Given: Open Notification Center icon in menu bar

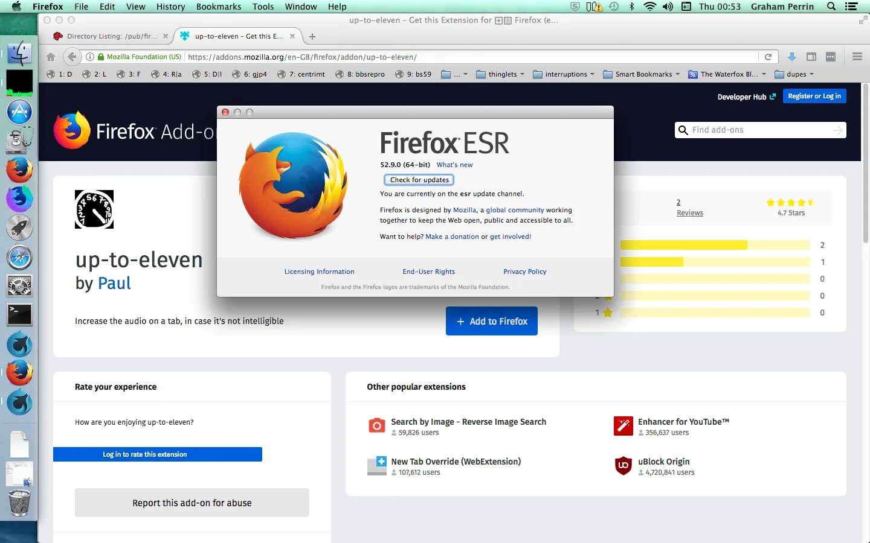Looking at the screenshot, I should [x=851, y=7].
